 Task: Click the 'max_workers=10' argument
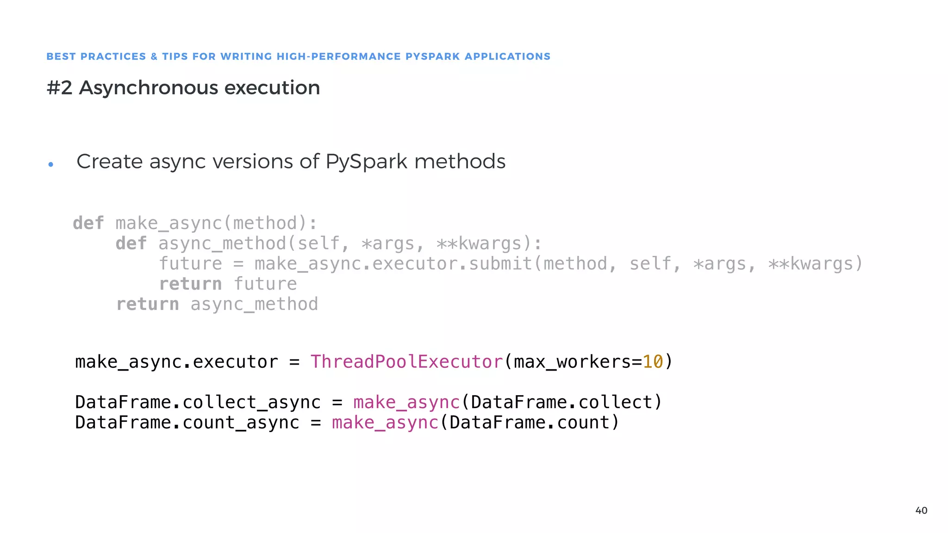(x=588, y=361)
